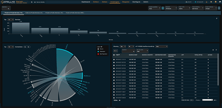Click the diamond icon in the header

[211, 2]
